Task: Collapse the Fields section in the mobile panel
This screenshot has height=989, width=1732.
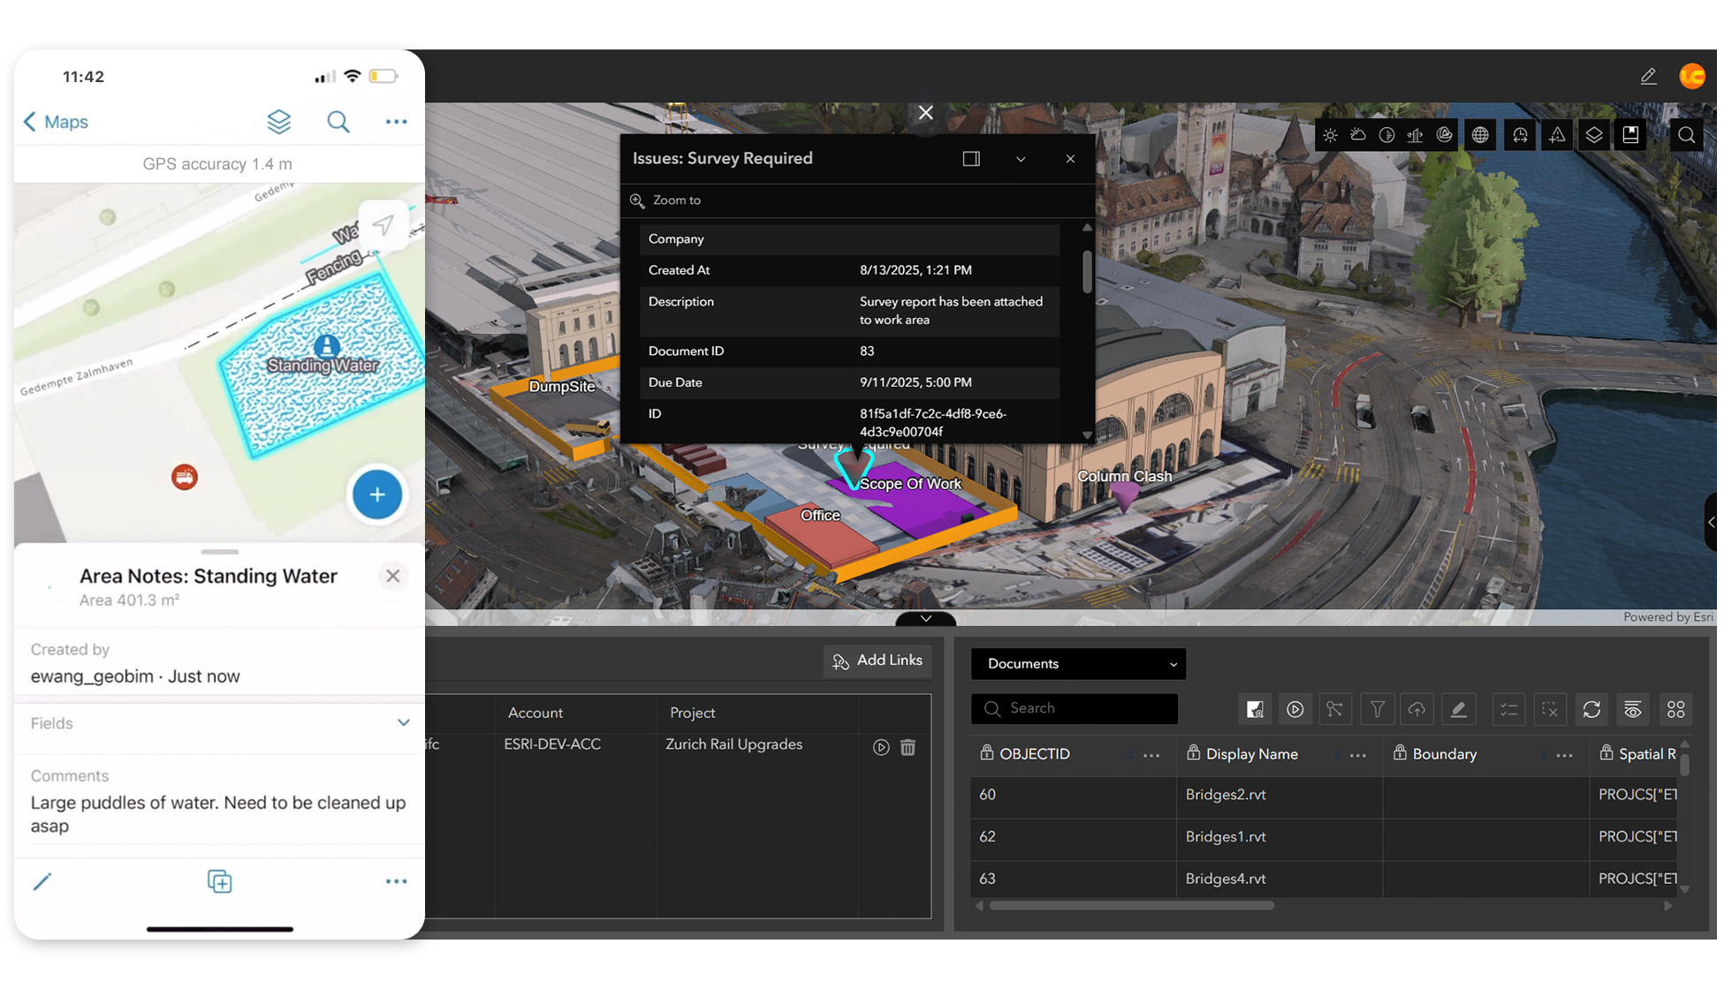Action: (404, 722)
